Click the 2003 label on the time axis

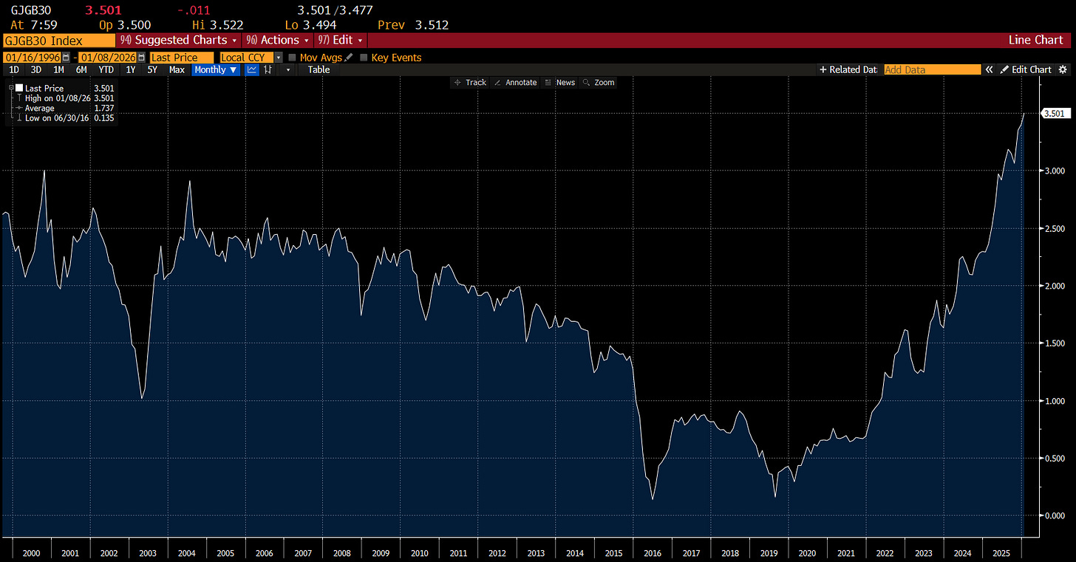[x=148, y=553]
